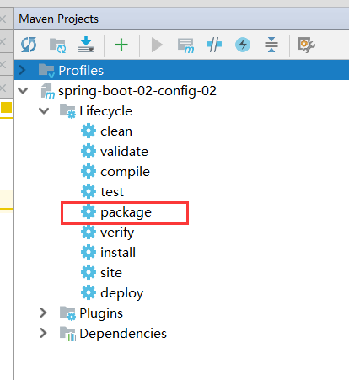Collapse the spring-boot-02-config-02 project node
The image size is (349, 380).
tap(23, 91)
